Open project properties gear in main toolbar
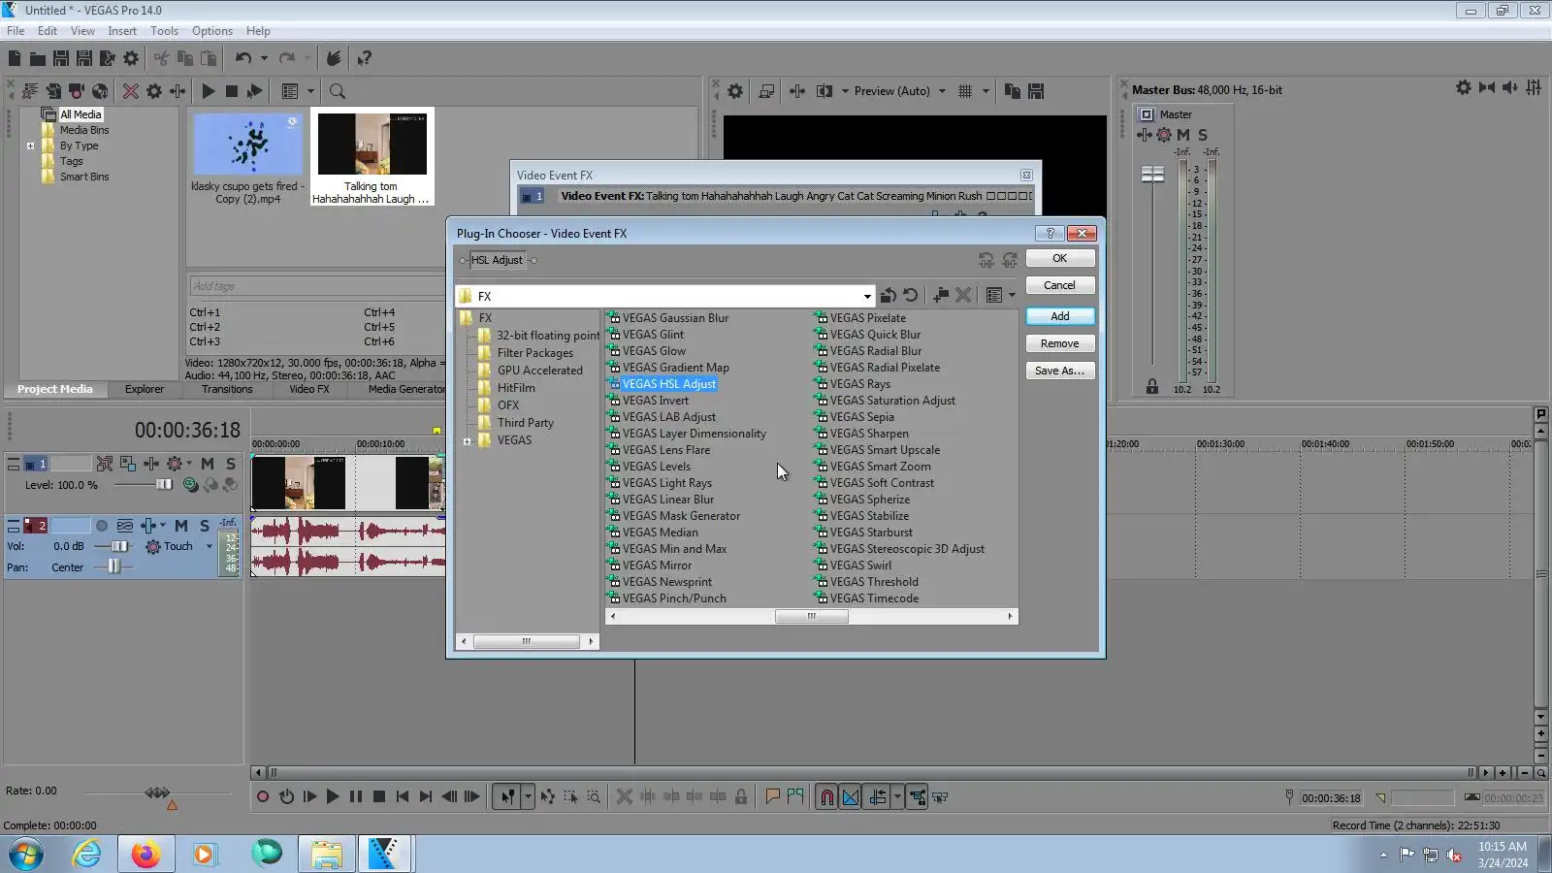 pyautogui.click(x=131, y=59)
